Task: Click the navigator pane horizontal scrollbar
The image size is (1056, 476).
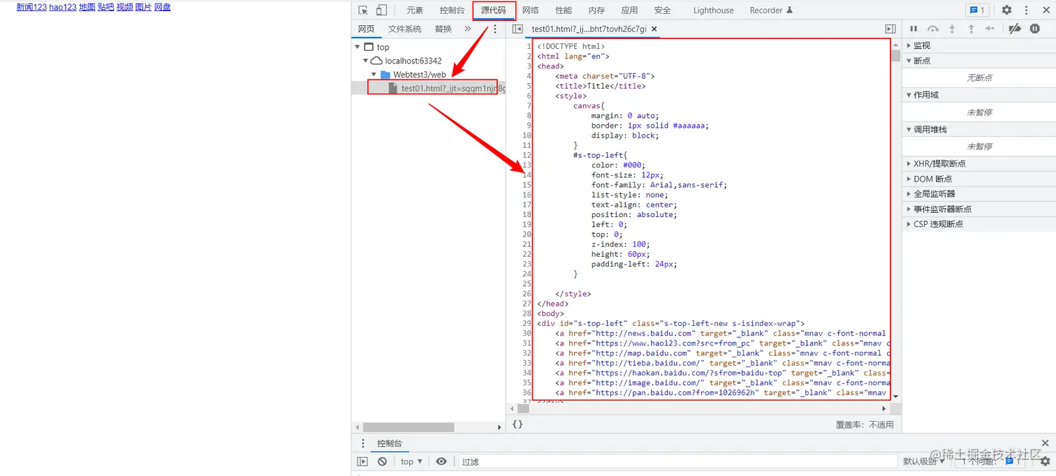Action: coord(409,427)
